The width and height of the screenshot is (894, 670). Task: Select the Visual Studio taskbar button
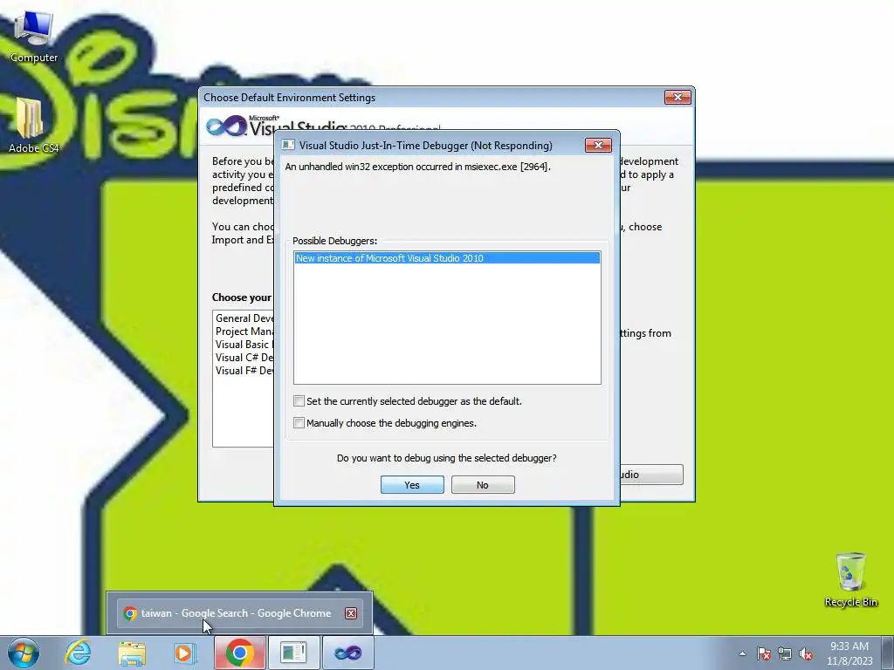[x=347, y=653]
